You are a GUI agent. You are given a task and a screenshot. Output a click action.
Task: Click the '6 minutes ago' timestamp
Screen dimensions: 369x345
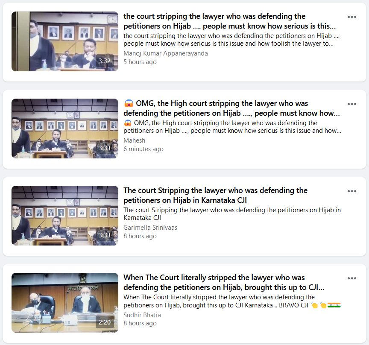click(x=143, y=149)
